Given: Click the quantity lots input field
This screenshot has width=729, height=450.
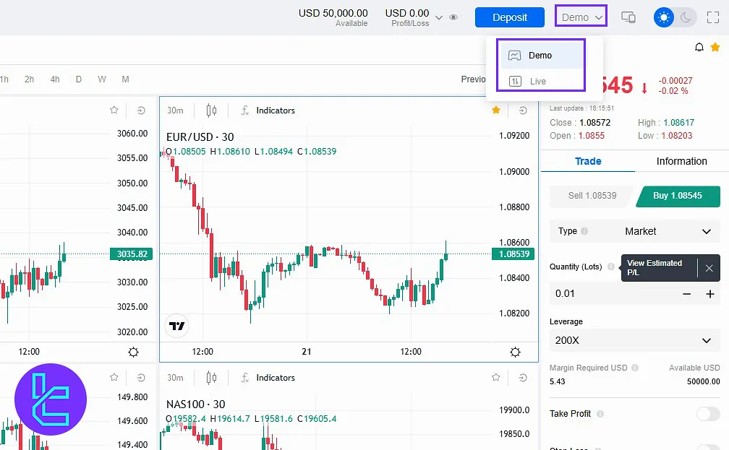Looking at the screenshot, I should point(611,294).
